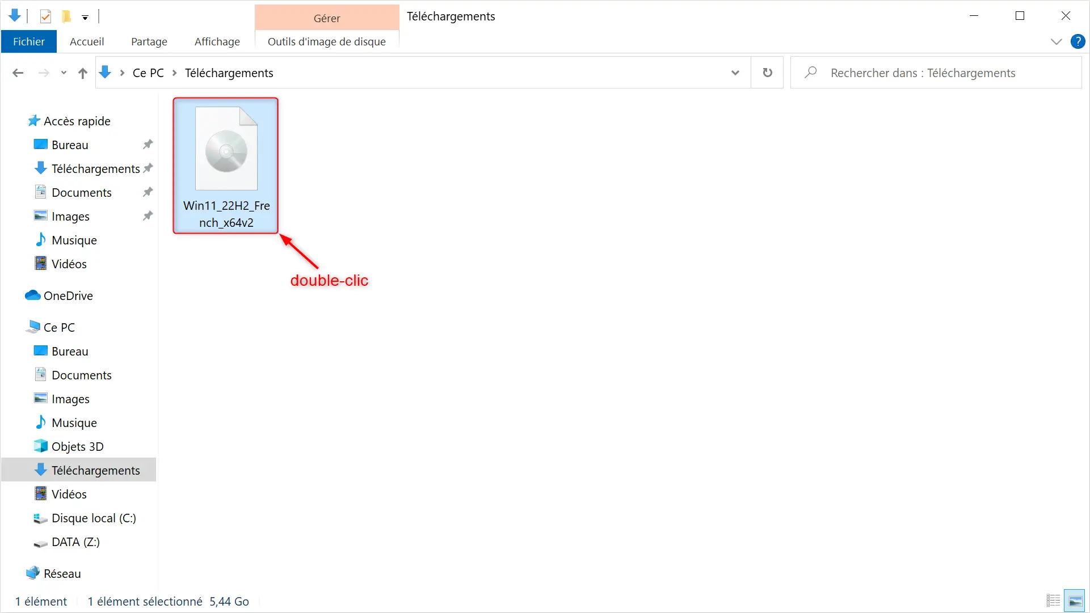1090x613 pixels.
Task: Open Objets 3D folder
Action: 77,446
